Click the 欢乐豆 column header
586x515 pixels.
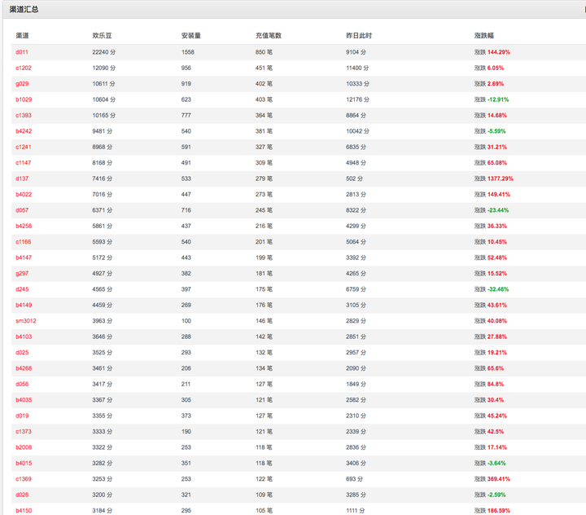click(102, 36)
